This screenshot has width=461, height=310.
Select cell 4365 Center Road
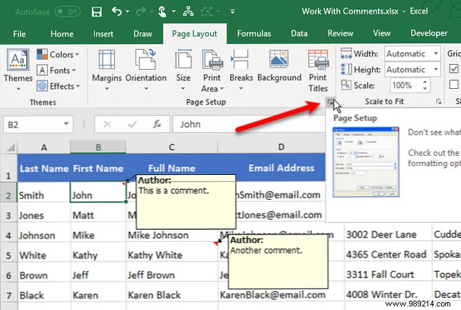[x=388, y=255]
